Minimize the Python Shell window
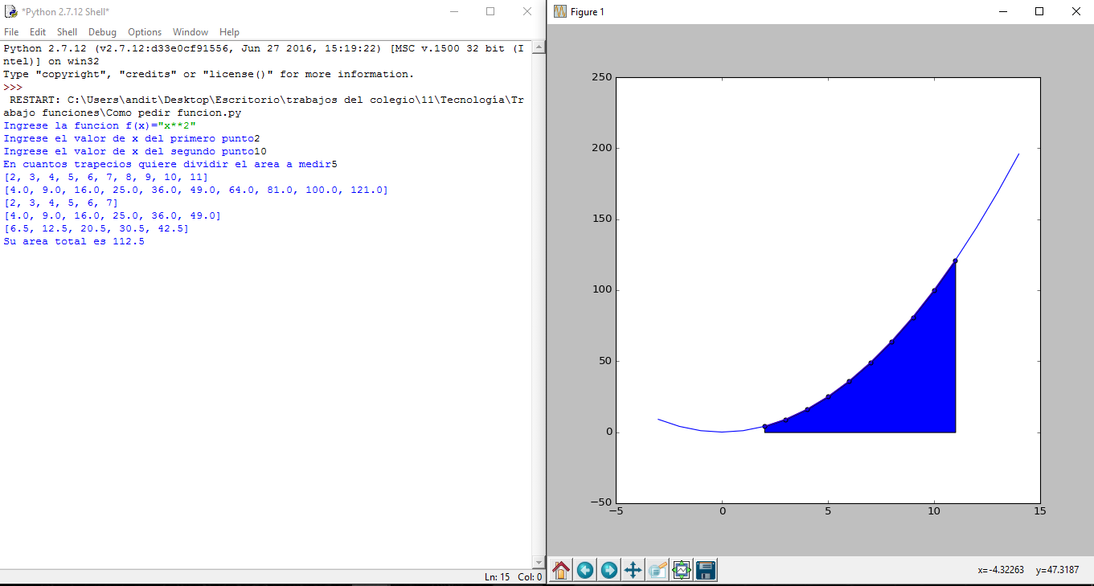 tap(453, 11)
